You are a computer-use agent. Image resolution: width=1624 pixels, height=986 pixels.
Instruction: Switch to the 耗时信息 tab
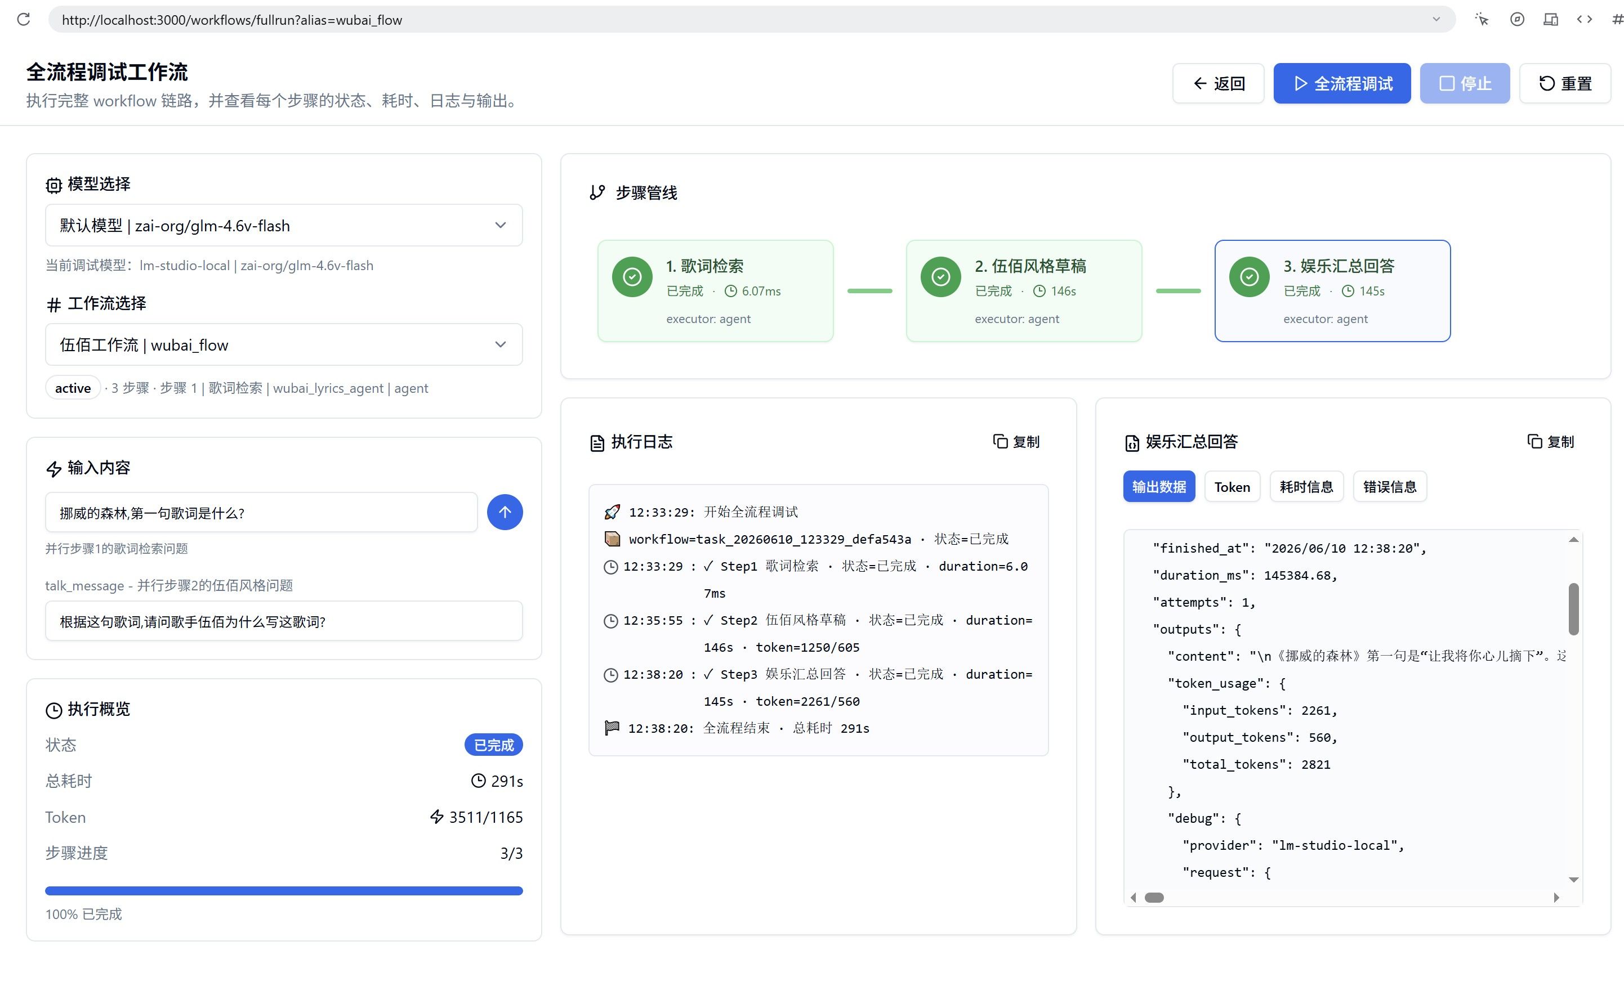1306,486
